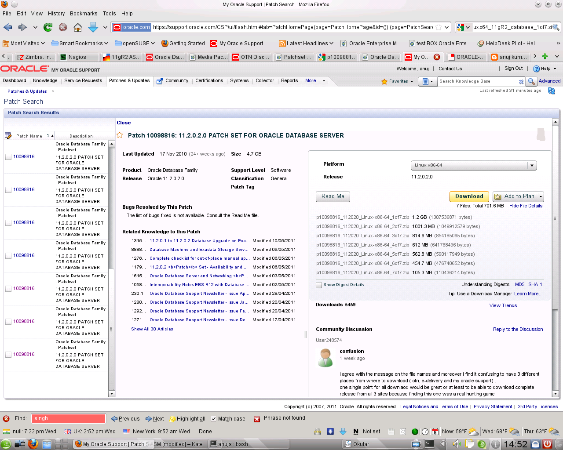Open the Downloads blue arrow icon
Image resolution: width=563 pixels, height=450 pixels.
point(93,27)
